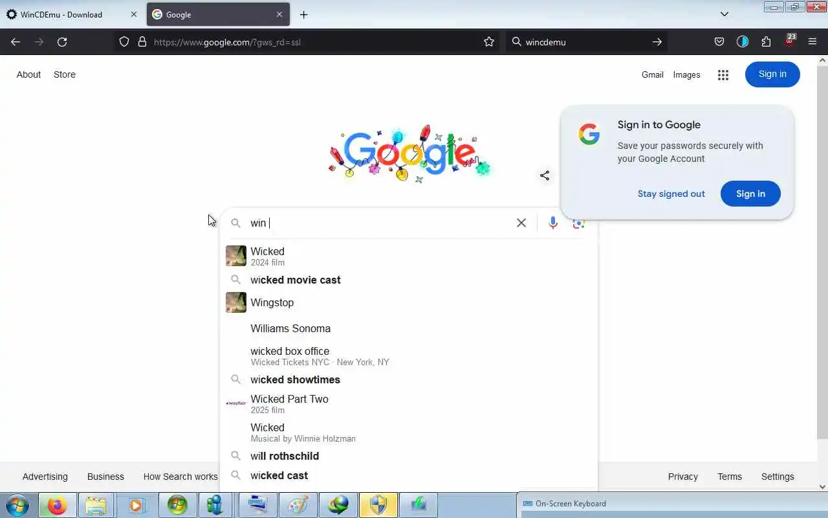828x518 pixels.
Task: Open the Store link
Action: click(65, 74)
